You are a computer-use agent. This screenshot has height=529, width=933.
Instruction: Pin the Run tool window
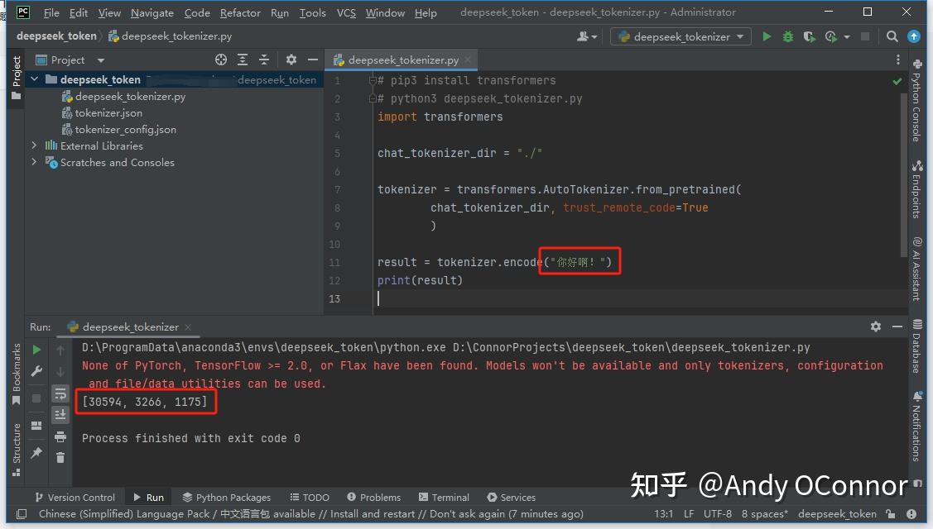click(37, 451)
